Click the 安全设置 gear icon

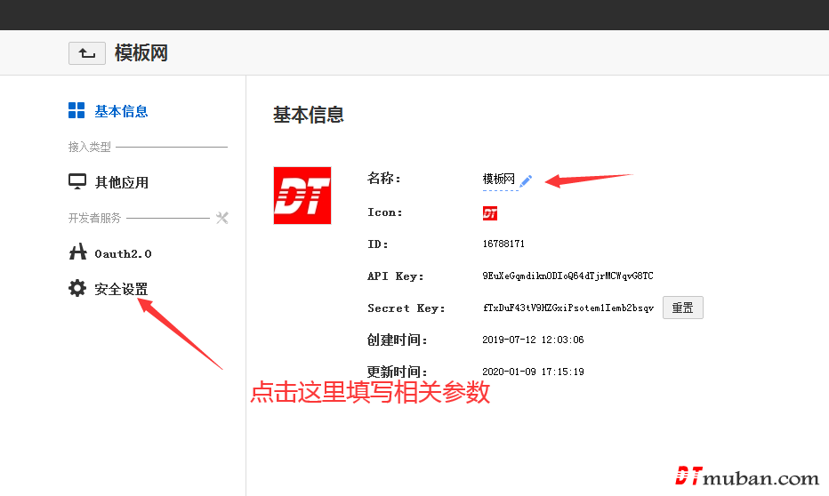point(77,289)
